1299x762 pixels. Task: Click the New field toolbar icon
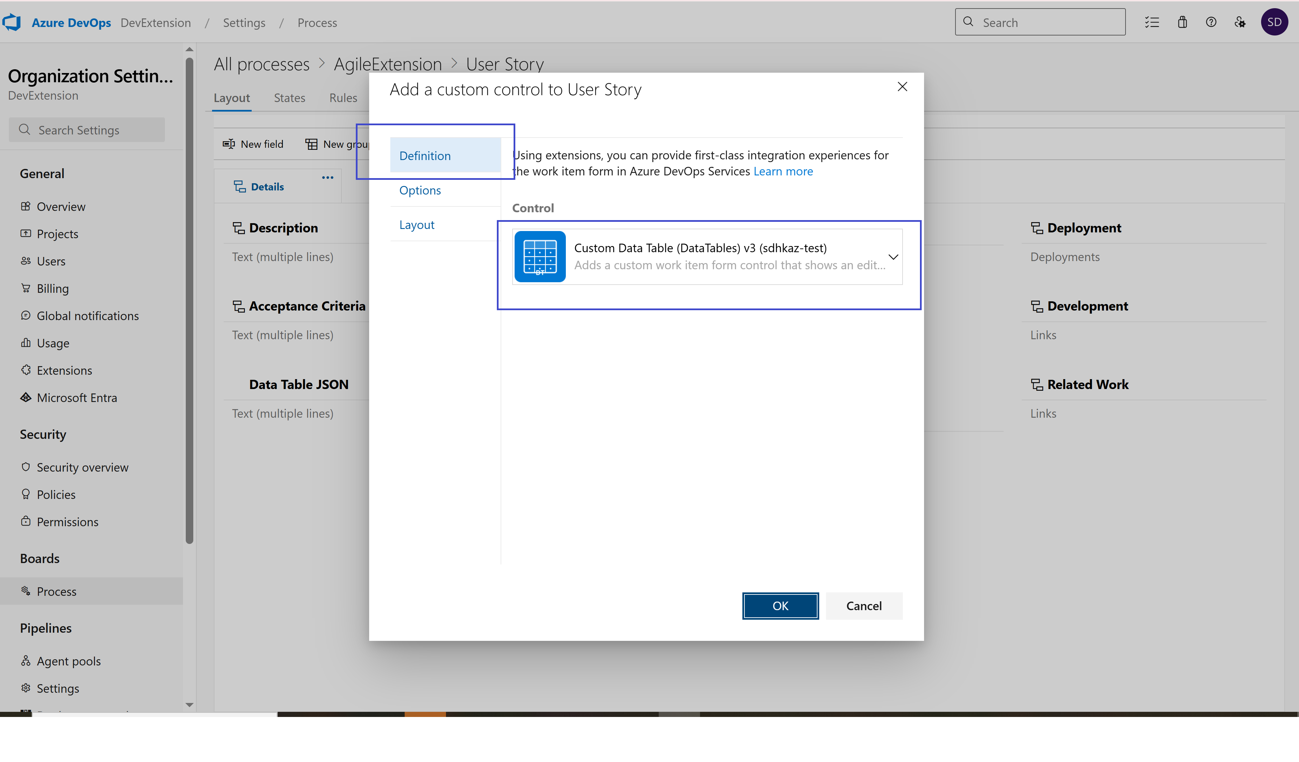229,144
